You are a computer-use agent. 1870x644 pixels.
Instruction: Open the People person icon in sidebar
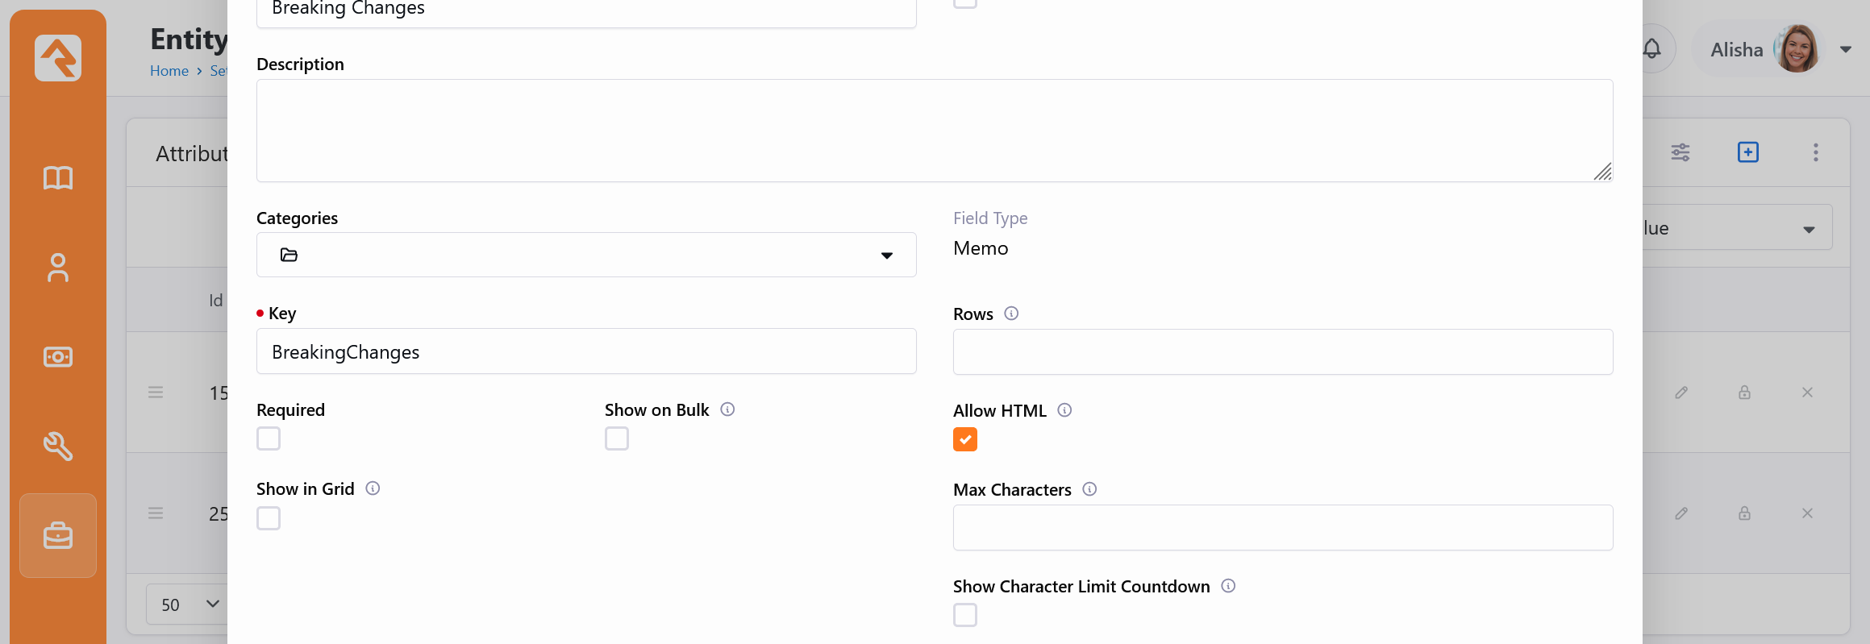click(x=58, y=268)
